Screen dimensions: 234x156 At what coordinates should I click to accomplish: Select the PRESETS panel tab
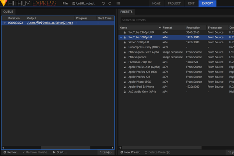(x=126, y=12)
